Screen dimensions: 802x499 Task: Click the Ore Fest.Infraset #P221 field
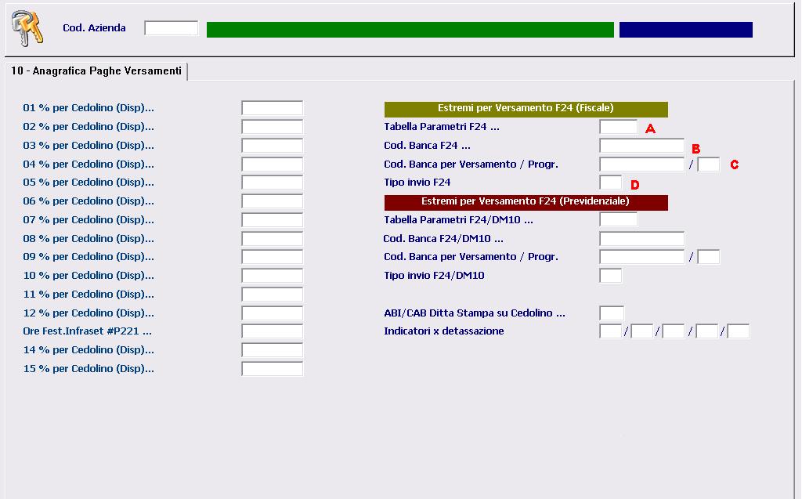(x=272, y=331)
